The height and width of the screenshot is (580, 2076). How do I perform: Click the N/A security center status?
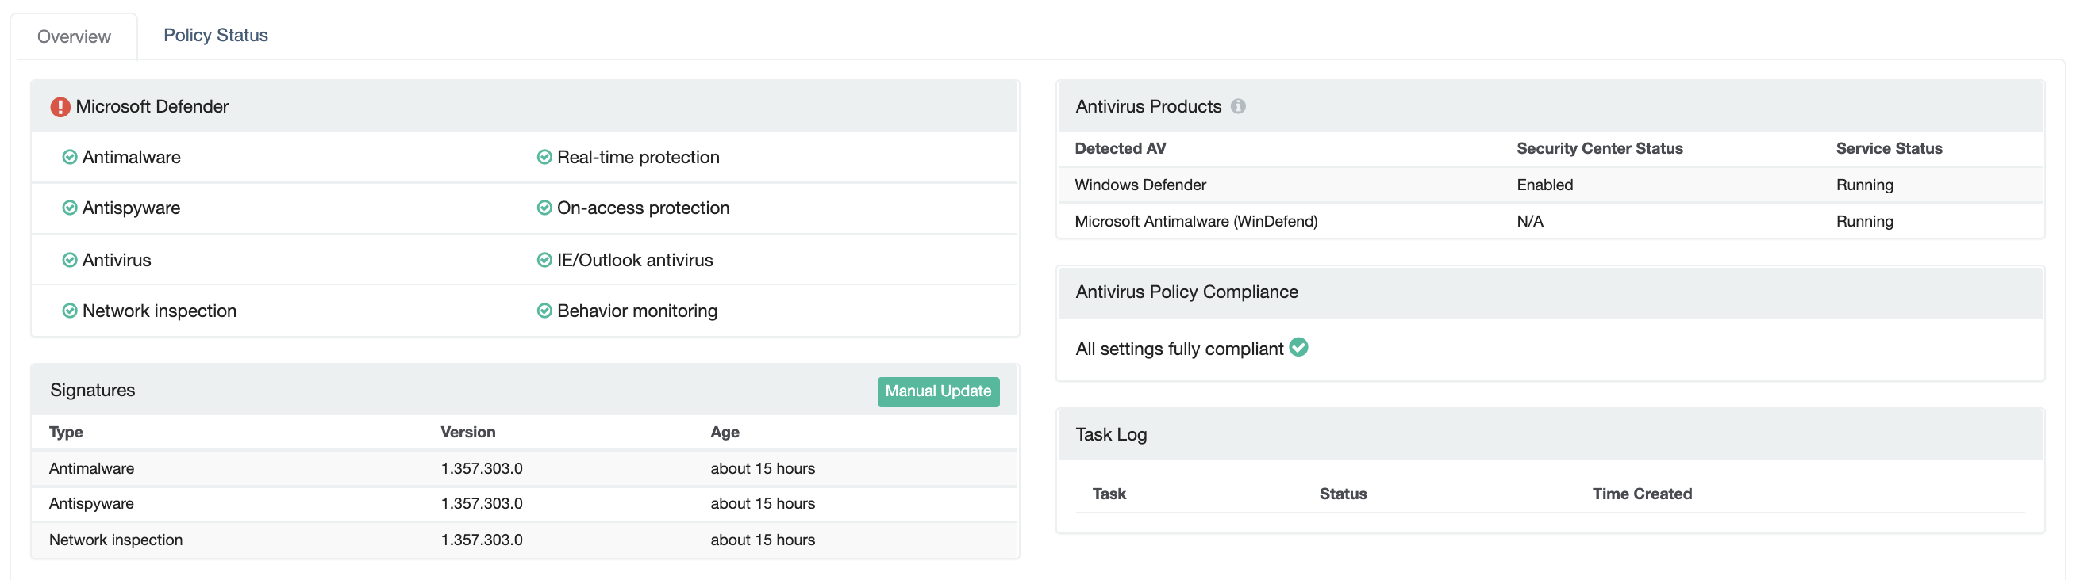pyautogui.click(x=1529, y=221)
